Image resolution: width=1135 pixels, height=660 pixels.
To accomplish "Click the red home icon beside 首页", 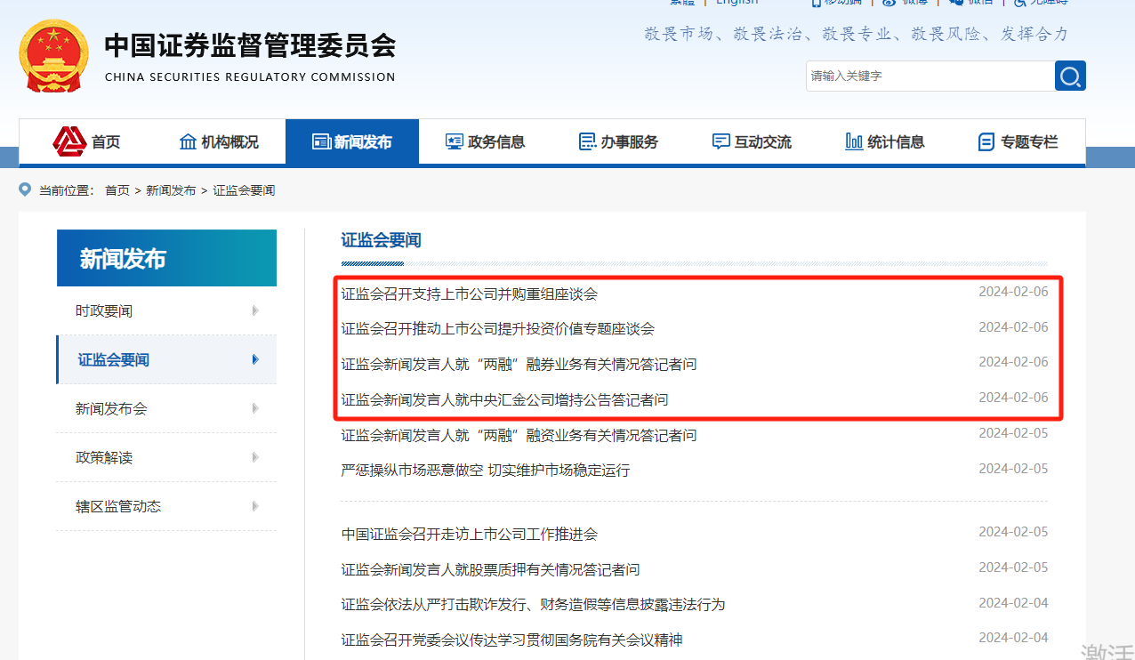I will tap(68, 141).
